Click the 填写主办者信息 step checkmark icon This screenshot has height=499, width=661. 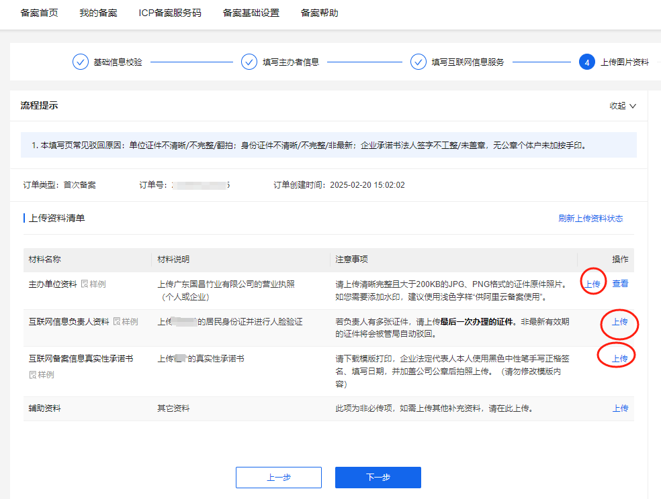(x=249, y=62)
